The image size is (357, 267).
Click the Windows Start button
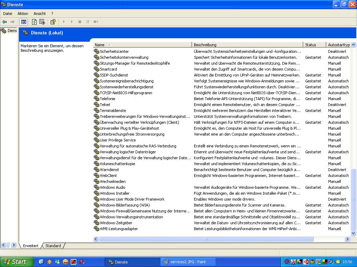(x=17, y=262)
